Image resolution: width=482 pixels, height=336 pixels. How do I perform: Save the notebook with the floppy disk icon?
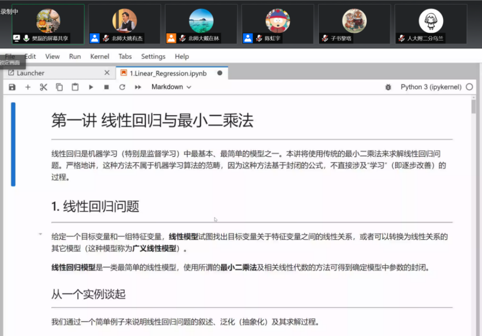pyautogui.click(x=12, y=87)
